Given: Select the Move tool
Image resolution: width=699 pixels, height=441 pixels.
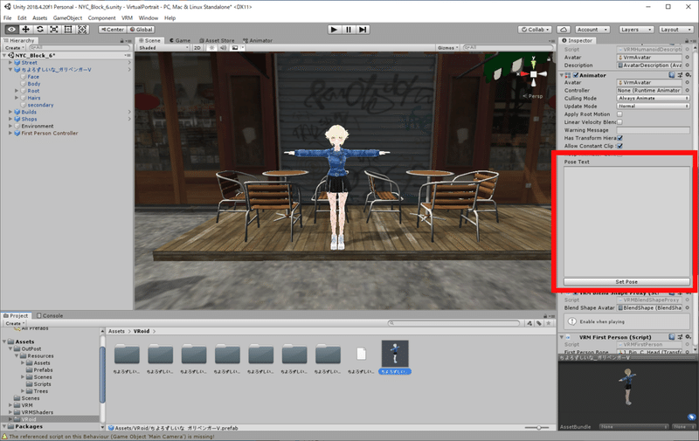Looking at the screenshot, I should pos(26,30).
